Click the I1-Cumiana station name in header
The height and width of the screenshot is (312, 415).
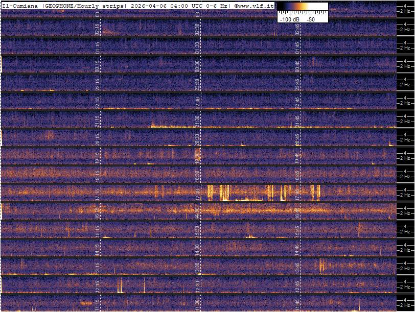pos(21,6)
